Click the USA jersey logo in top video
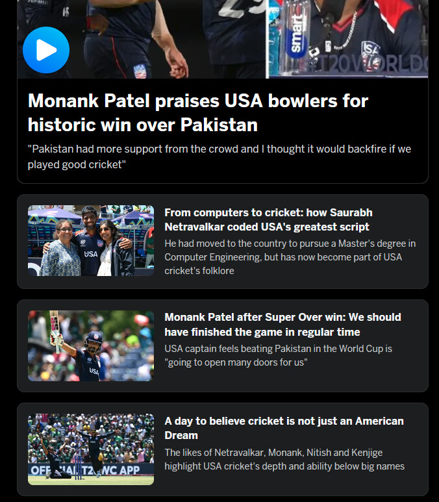Viewport: 439px width, 502px height. pos(370,55)
